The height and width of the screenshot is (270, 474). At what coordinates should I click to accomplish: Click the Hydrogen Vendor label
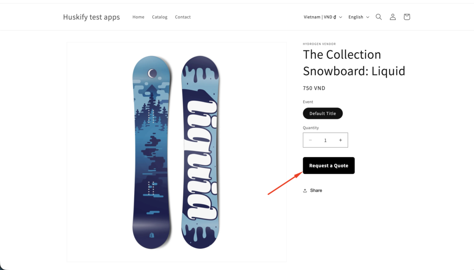[319, 44]
